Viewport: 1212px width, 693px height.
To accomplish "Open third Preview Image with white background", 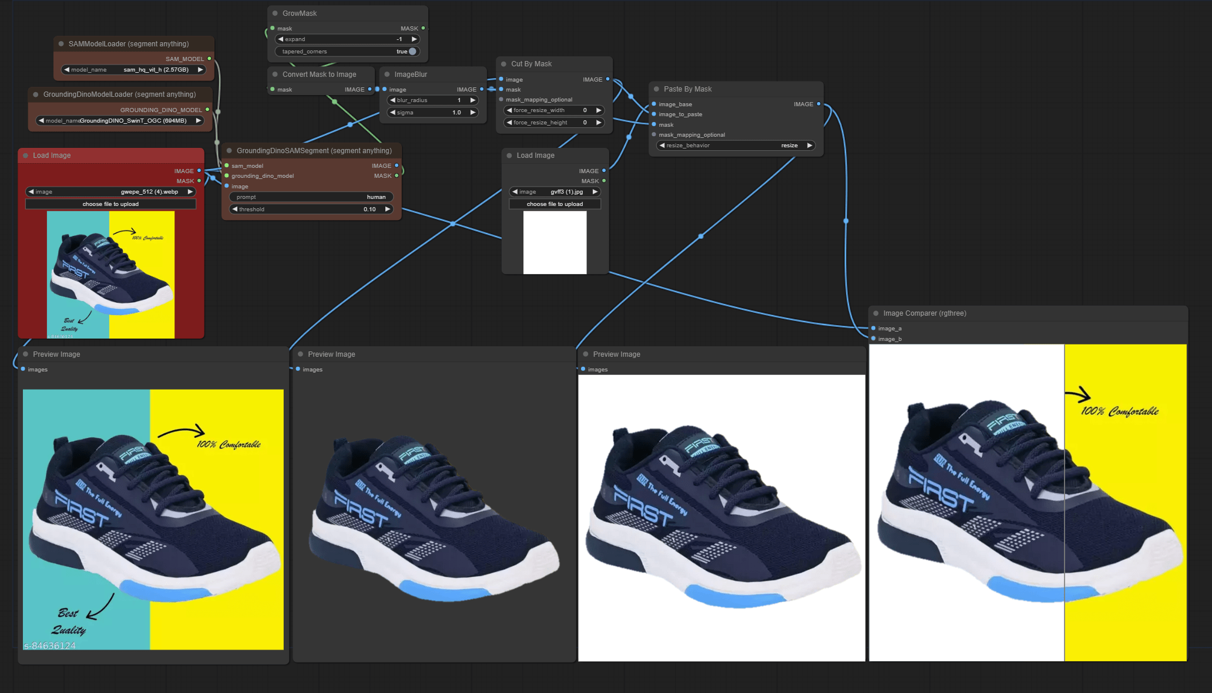I will click(721, 518).
